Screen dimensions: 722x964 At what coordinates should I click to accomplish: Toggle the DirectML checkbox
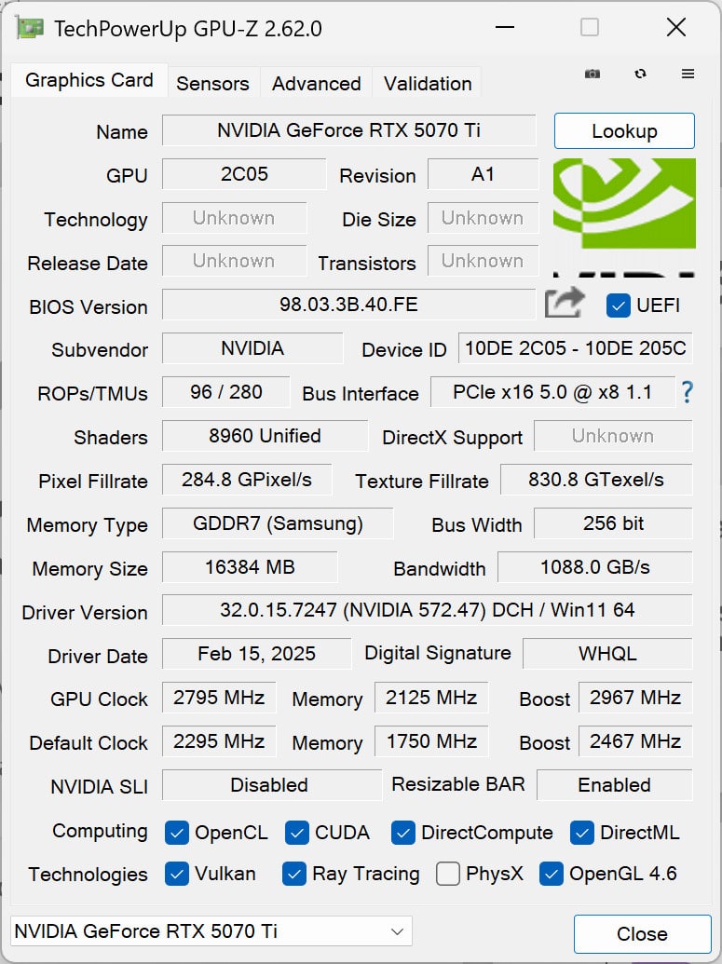[581, 833]
